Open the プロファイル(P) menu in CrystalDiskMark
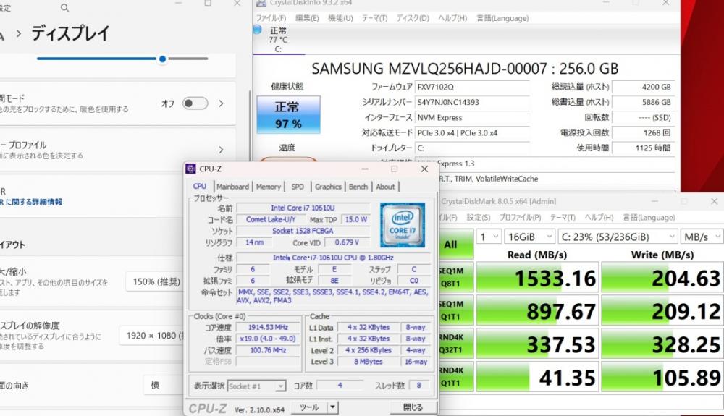This screenshot has width=724, height=416. click(x=520, y=218)
